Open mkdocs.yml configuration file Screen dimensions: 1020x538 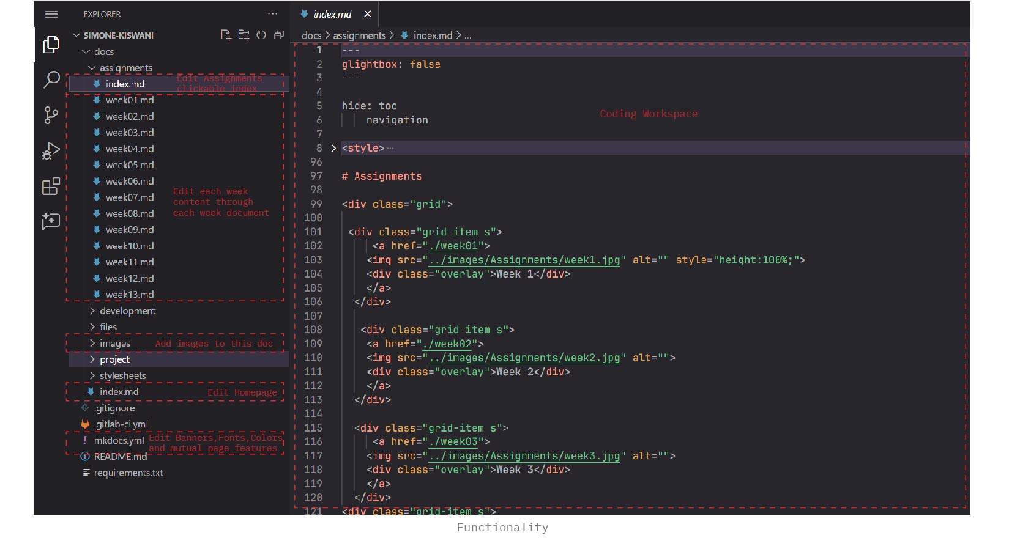pyautogui.click(x=119, y=441)
